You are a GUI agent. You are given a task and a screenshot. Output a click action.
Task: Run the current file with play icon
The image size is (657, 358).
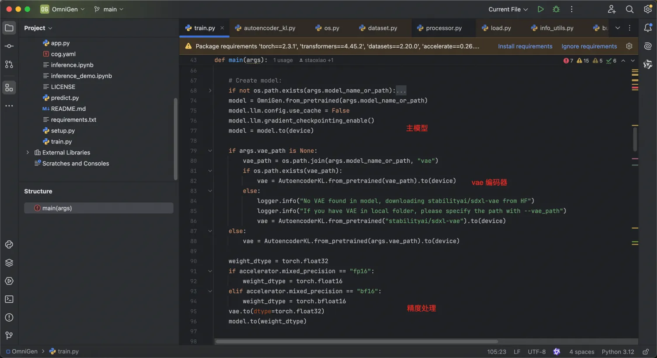540,9
